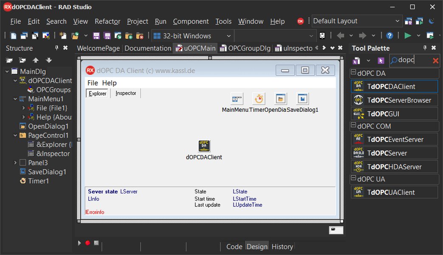
Task: Clear the Tool Palette search filter
Action: [x=435, y=60]
